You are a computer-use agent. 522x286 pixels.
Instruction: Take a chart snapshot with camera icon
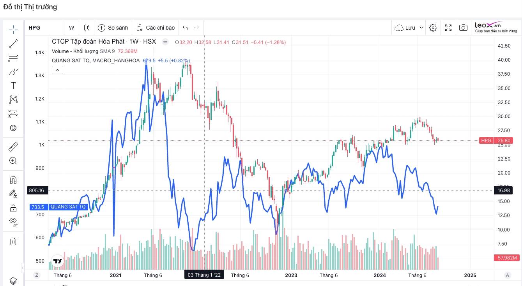click(463, 28)
